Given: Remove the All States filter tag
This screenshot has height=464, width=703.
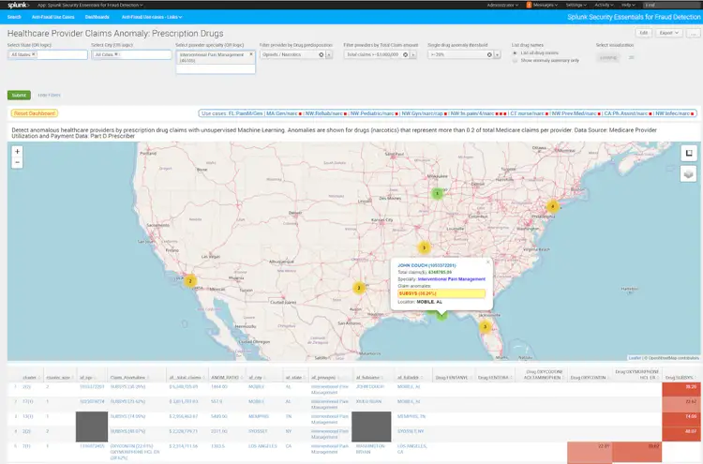Looking at the screenshot, I should [34, 54].
